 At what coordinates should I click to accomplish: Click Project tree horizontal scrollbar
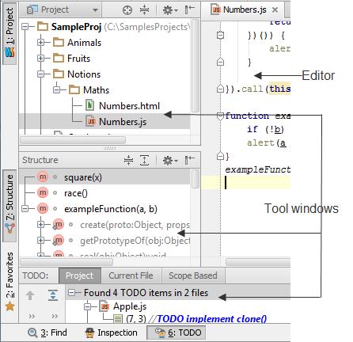pos(73,140)
